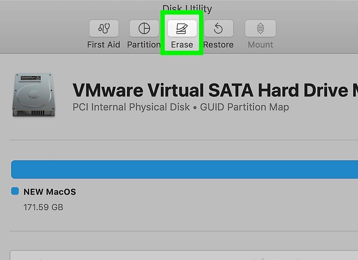Select the Erase toolbar icon
This screenshot has width=358, height=260.
(x=182, y=28)
